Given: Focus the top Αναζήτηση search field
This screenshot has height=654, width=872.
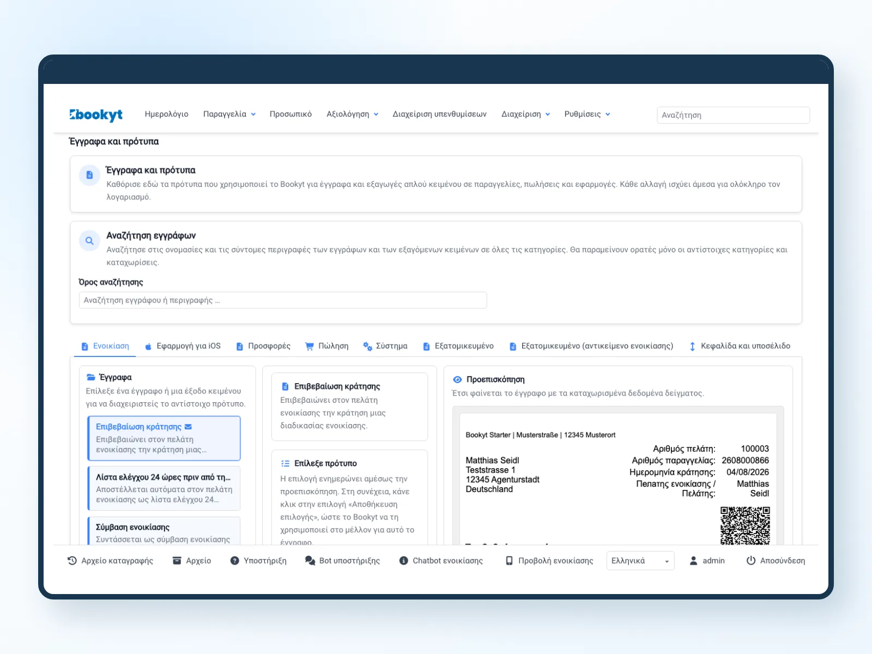Looking at the screenshot, I should click(x=733, y=115).
